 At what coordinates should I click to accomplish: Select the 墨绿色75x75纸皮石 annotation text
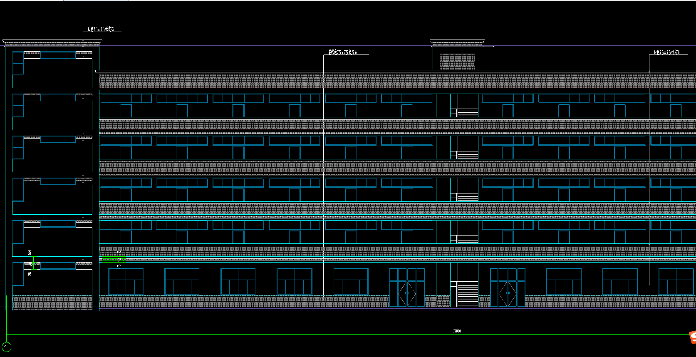tap(342, 52)
